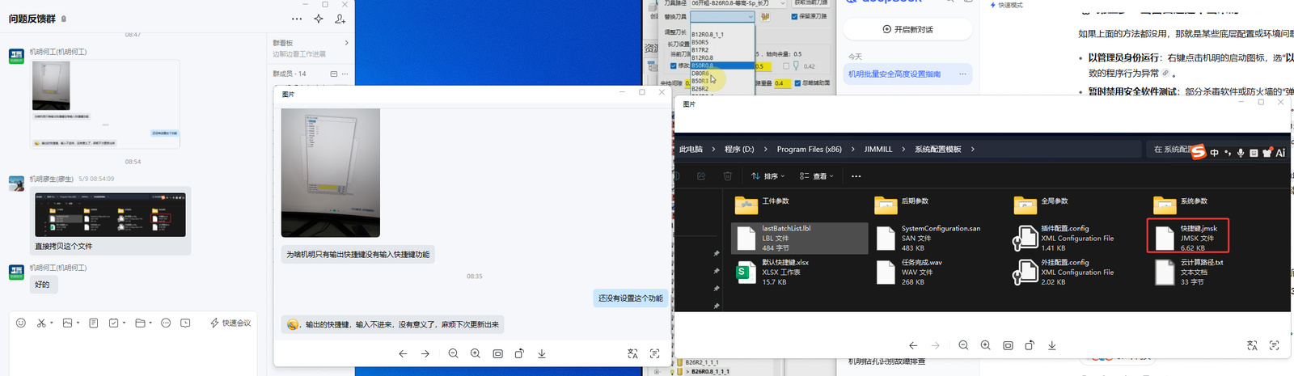Toggle the 保留原刀路 checkbox
Image resolution: width=1294 pixels, height=376 pixels.
point(795,16)
